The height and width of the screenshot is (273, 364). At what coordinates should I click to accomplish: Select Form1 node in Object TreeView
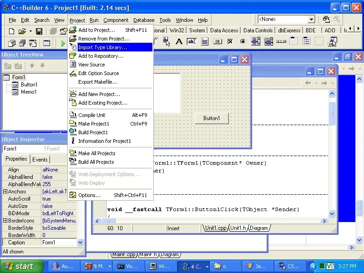click(19, 77)
